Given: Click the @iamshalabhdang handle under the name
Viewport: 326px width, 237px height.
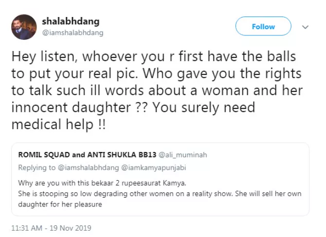Looking at the screenshot, I should [72, 33].
